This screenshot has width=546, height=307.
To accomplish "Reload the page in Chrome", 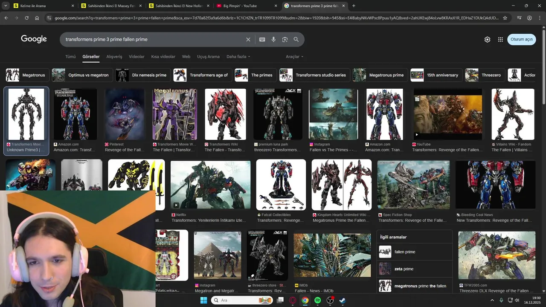I will (x=26, y=18).
